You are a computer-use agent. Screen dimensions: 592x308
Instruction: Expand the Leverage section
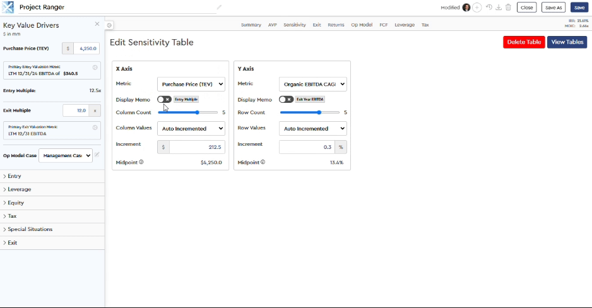coord(19,189)
